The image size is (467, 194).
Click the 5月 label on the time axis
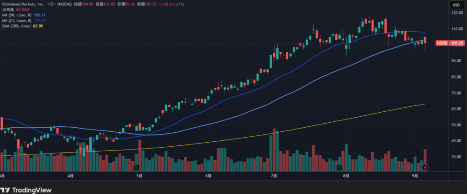(139, 176)
